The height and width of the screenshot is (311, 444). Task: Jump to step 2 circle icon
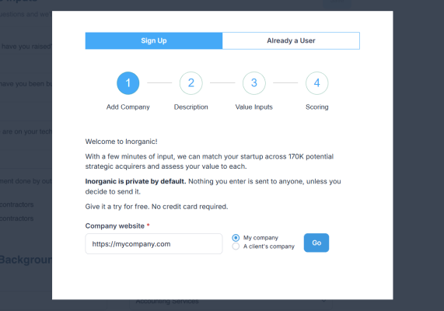[x=191, y=83]
